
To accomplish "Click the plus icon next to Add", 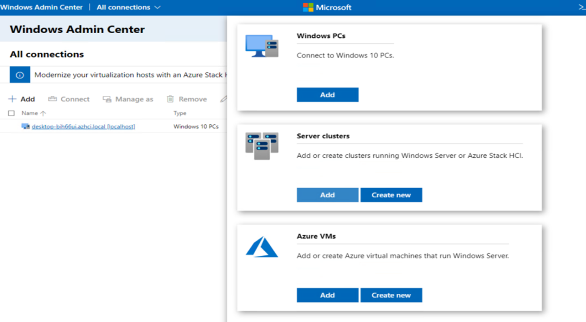I will pos(12,99).
